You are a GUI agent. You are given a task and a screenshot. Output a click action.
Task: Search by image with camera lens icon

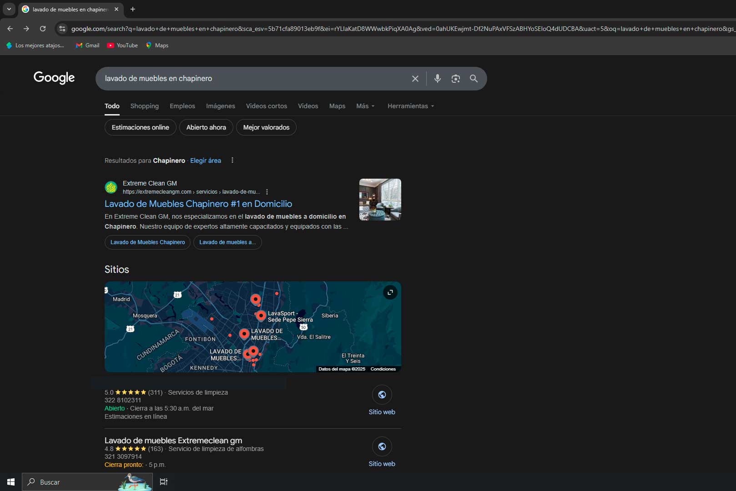[x=455, y=79]
